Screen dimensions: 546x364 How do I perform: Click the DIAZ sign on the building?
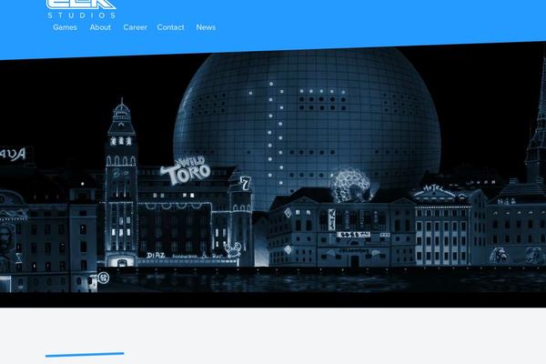point(156,256)
